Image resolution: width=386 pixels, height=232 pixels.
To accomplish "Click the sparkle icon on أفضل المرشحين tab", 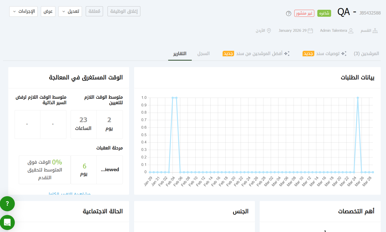I will [x=287, y=54].
